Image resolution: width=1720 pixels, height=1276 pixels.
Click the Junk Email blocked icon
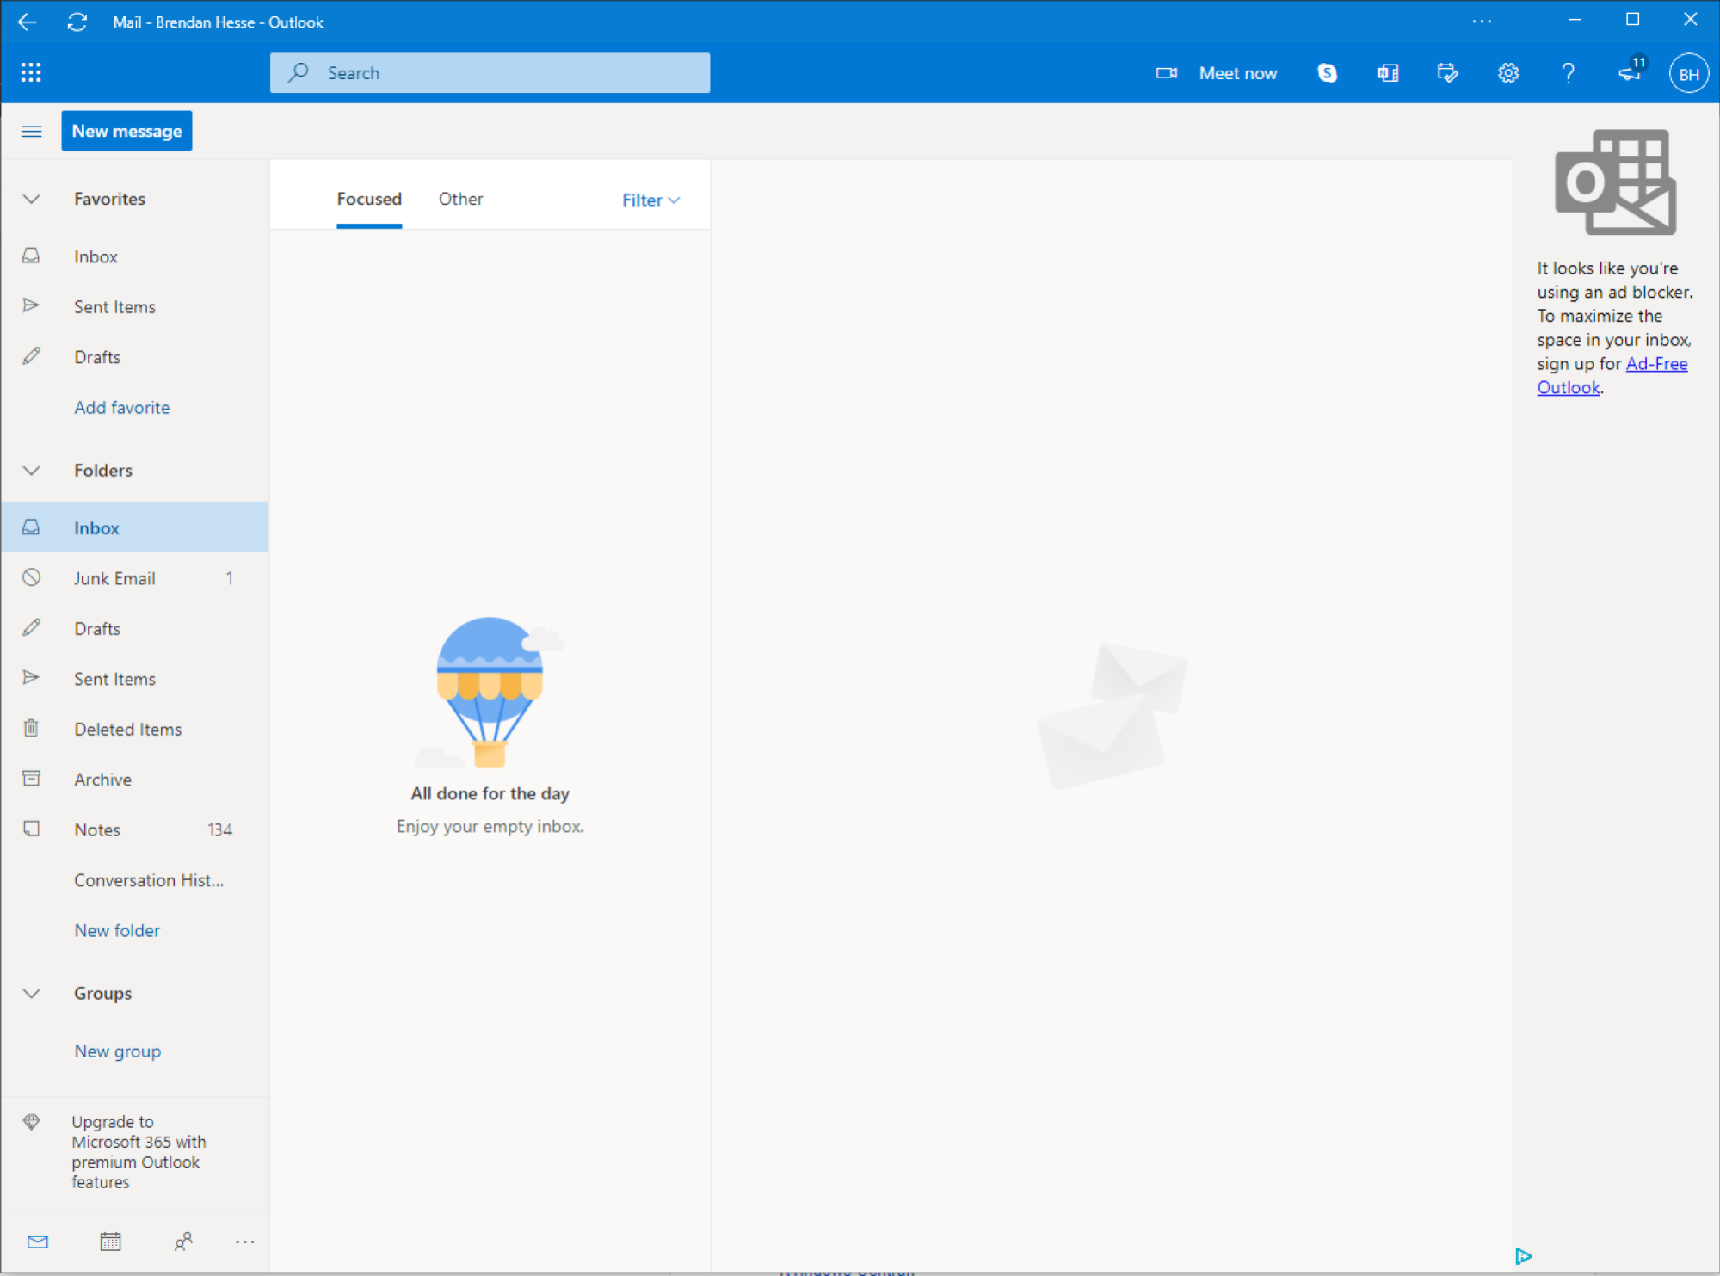(x=31, y=577)
